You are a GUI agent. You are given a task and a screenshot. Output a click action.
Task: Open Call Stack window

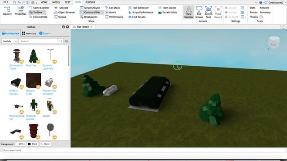click(113, 8)
